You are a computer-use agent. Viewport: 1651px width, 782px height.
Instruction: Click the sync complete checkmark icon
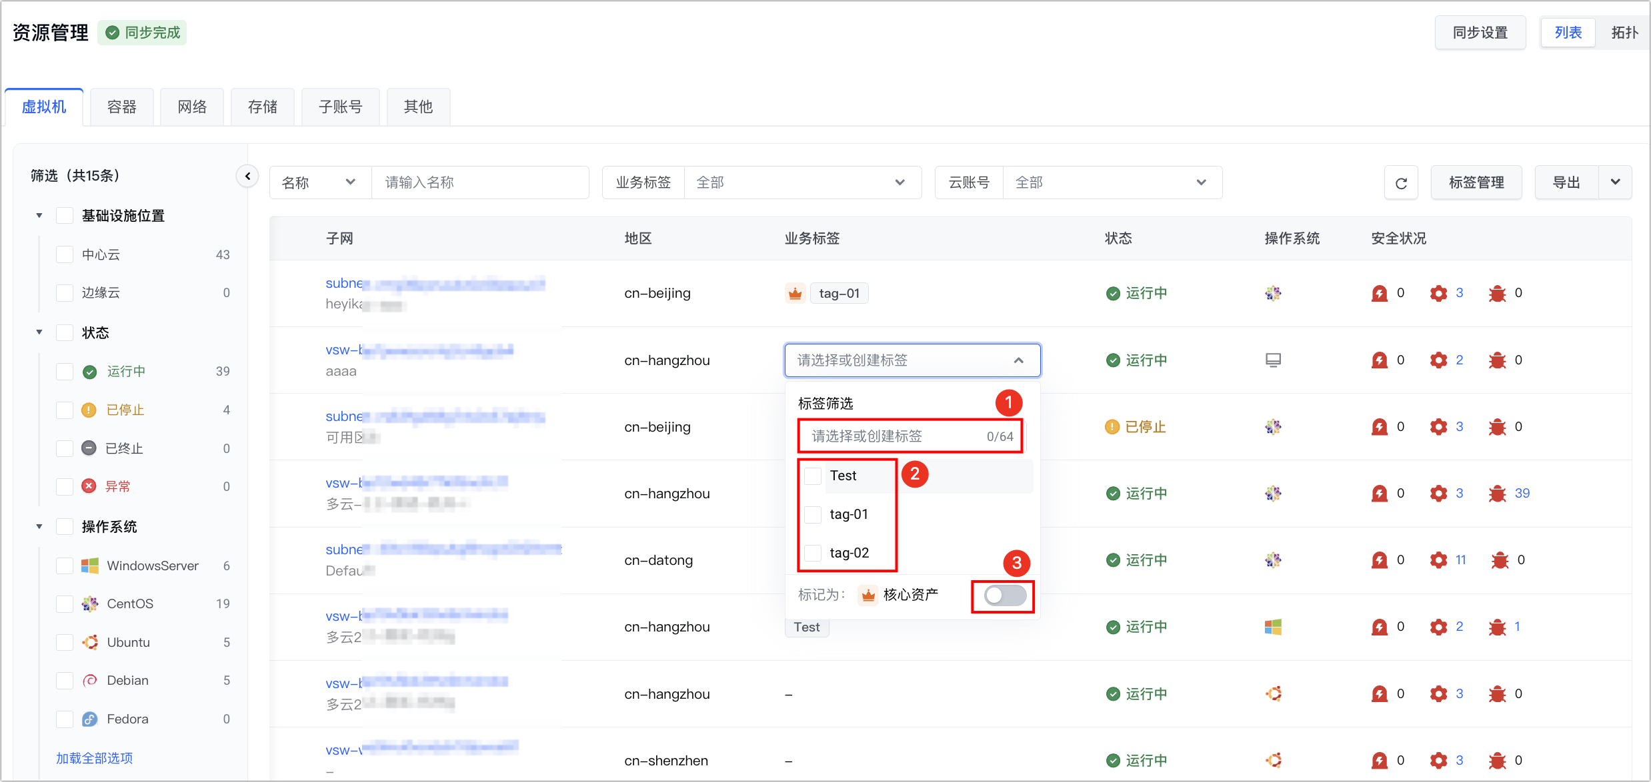pos(113,33)
